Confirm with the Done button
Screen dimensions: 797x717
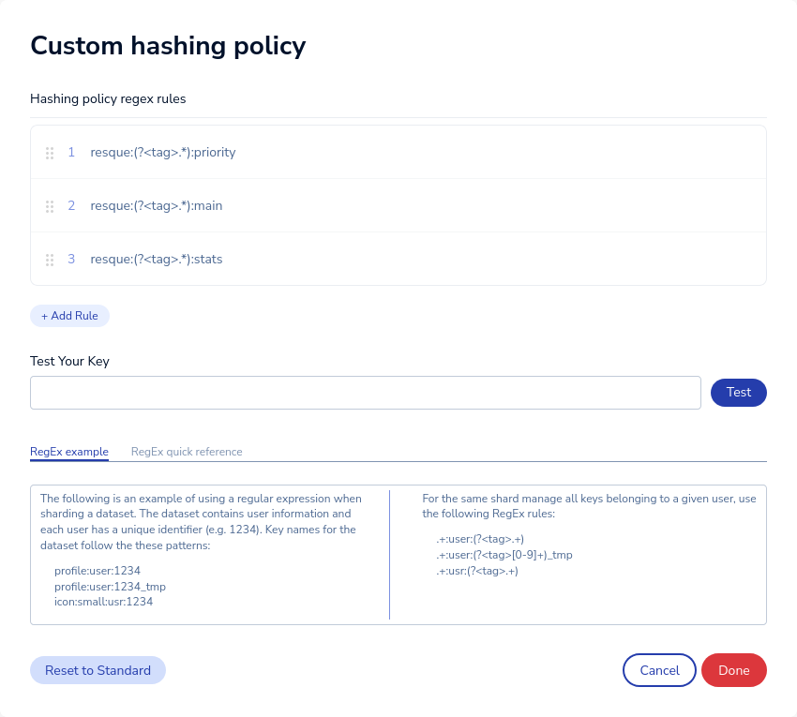tap(734, 670)
